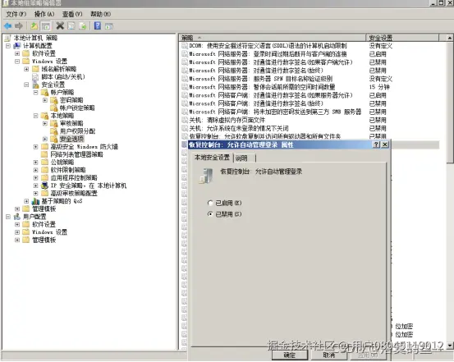454x362 pixels.
Task: Click the Help question mark toolbar icon
Action: [x=98, y=26]
